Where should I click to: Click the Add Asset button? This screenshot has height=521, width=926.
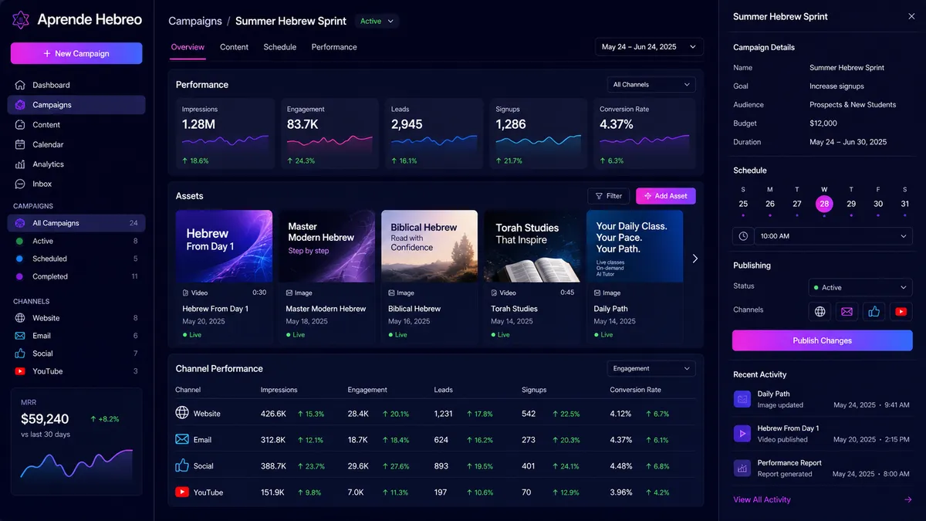click(666, 196)
